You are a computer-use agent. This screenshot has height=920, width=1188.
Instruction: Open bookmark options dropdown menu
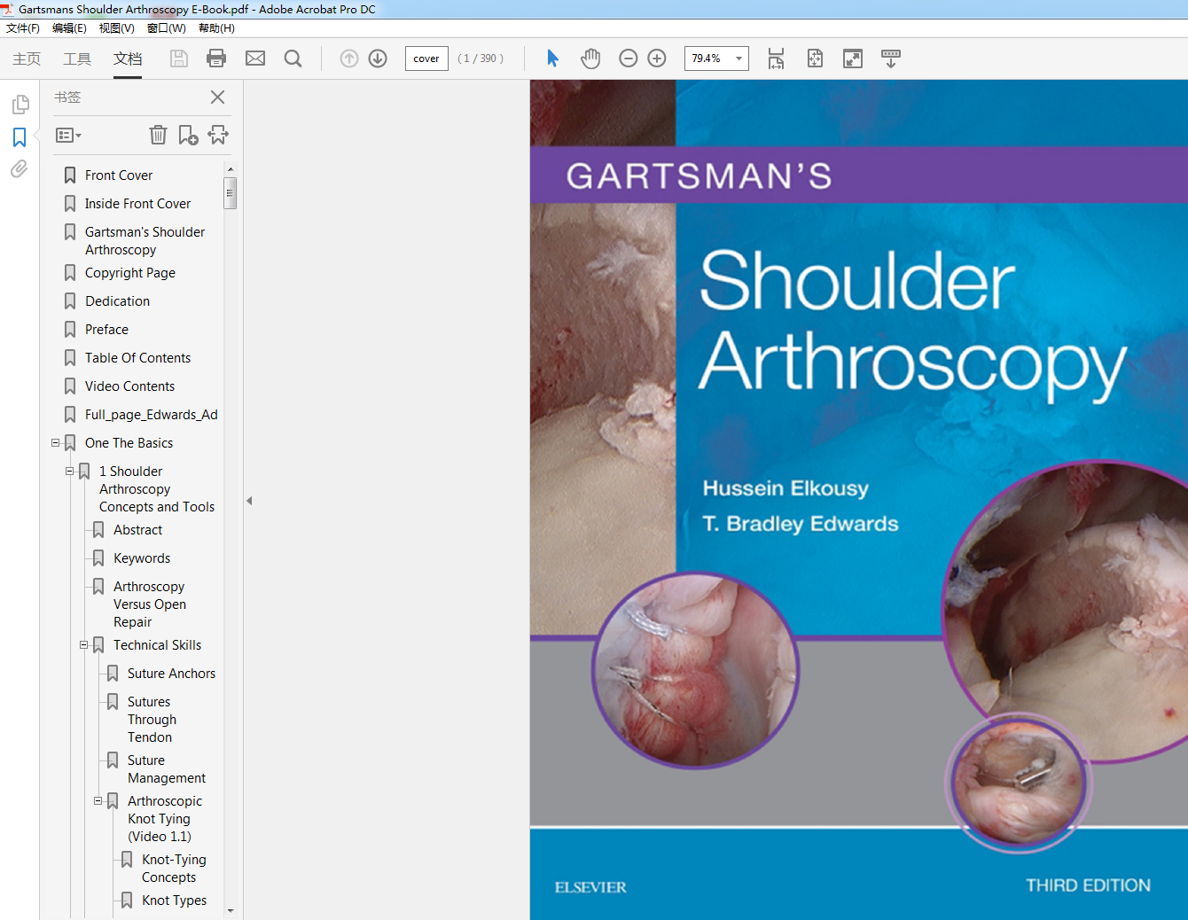tap(68, 136)
